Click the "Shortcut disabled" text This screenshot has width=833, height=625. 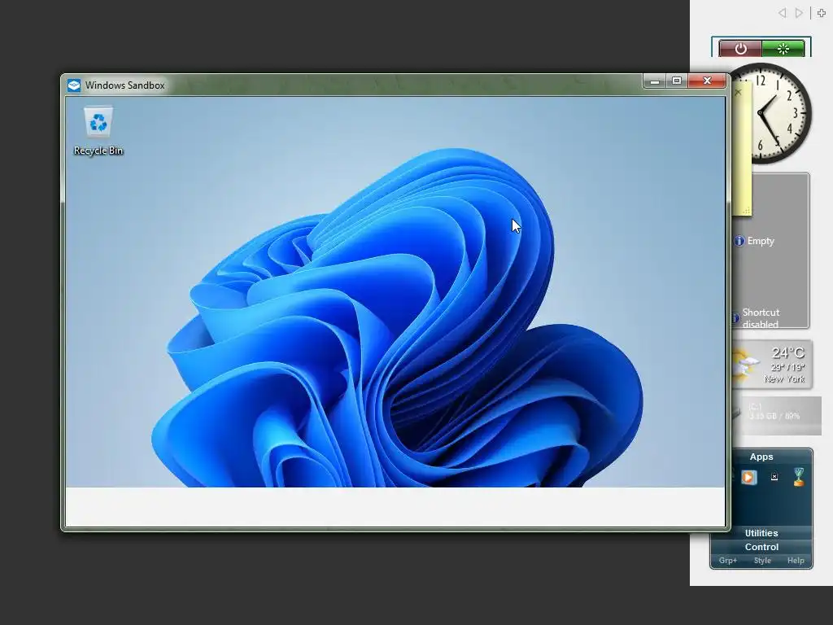tap(761, 318)
